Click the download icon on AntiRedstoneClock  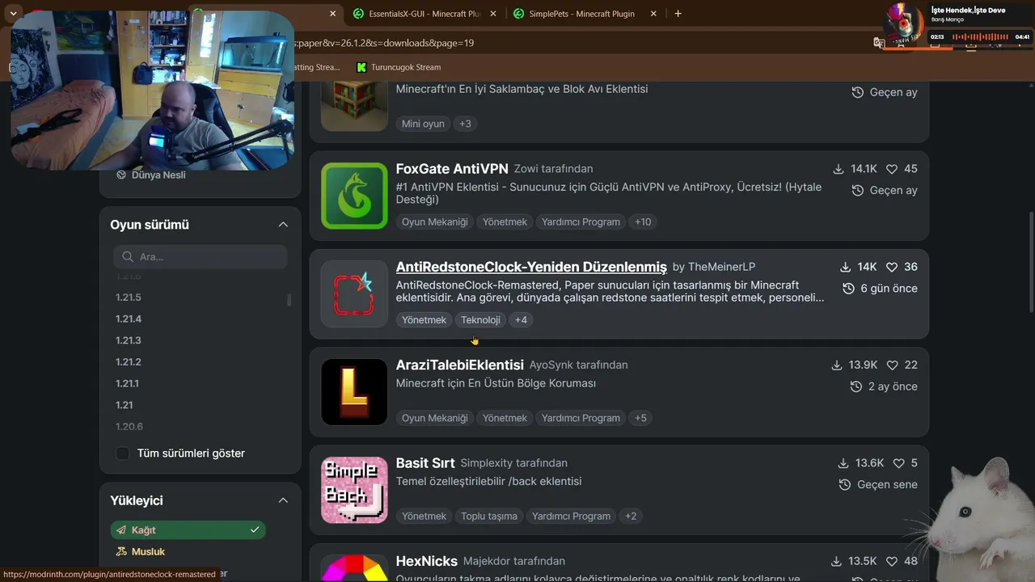click(845, 267)
